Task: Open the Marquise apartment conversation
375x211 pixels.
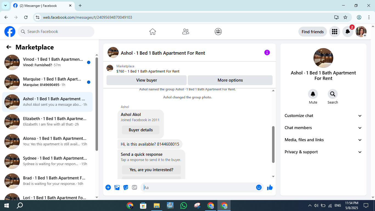Action: [47, 82]
